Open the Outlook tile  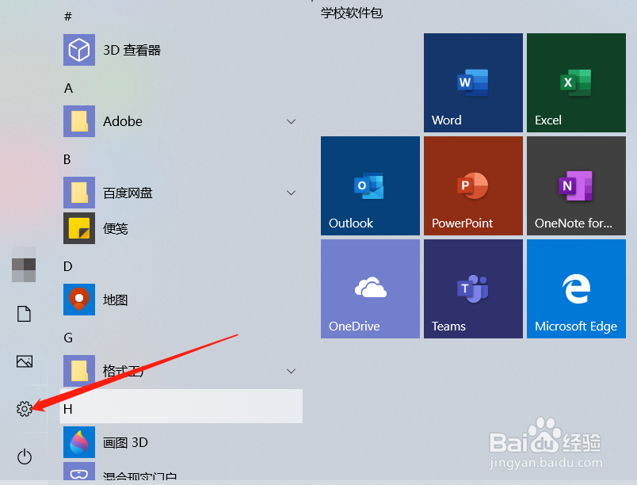coord(370,185)
